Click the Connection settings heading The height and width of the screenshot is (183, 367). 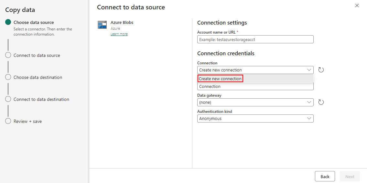tap(222, 23)
